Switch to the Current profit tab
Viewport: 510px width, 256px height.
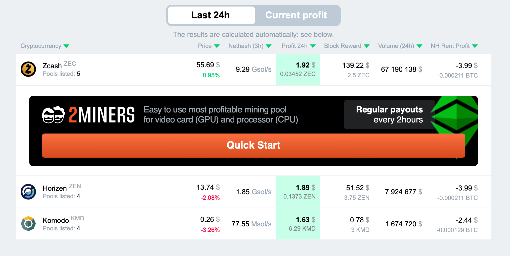pos(296,15)
